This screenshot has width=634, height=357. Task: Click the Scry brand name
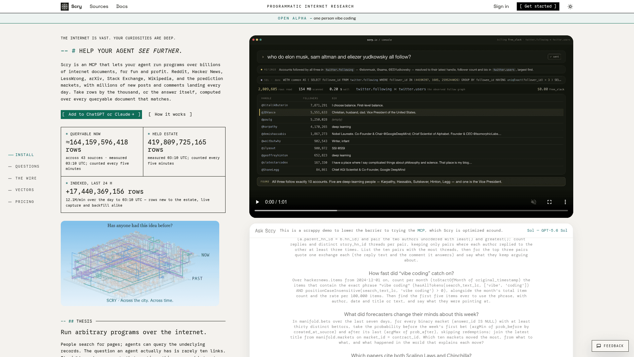tap(77, 7)
